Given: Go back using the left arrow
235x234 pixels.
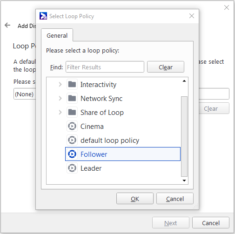Looking at the screenshot, I should click(7, 25).
